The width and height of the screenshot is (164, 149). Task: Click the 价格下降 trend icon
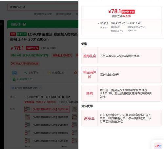pos(26,73)
